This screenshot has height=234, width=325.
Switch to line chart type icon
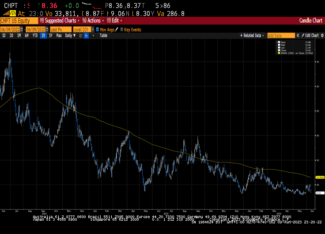click(81, 36)
